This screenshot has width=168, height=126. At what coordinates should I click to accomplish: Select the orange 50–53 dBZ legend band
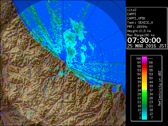point(144,74)
